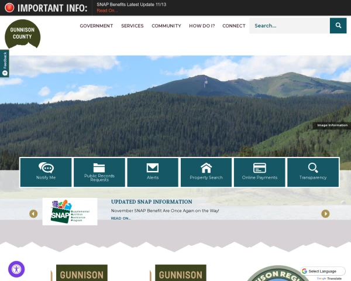The height and width of the screenshot is (281, 351).
Task: Go to next news slide arrow
Action: [325, 214]
